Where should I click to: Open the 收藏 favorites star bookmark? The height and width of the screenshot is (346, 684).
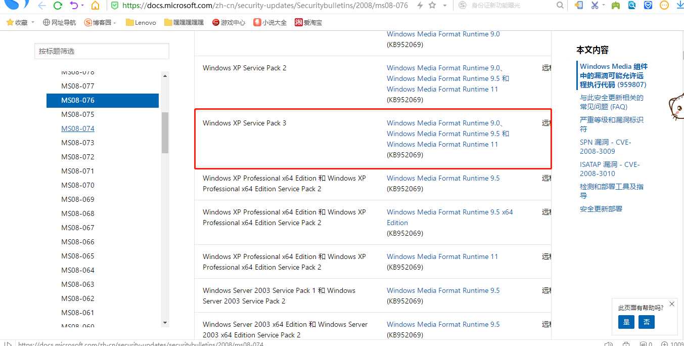click(17, 23)
